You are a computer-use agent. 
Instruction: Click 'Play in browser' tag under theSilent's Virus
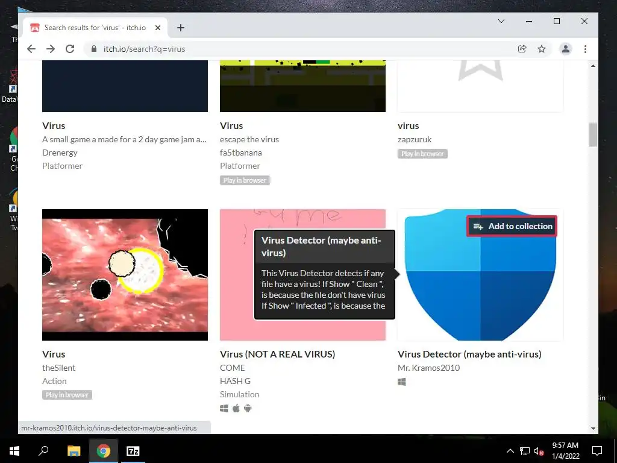click(67, 395)
